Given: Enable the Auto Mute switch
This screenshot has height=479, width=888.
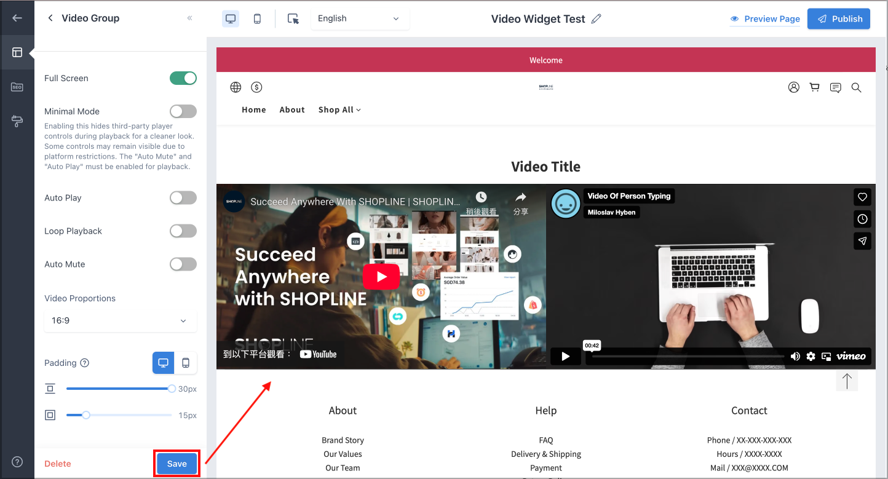Looking at the screenshot, I should (x=183, y=264).
